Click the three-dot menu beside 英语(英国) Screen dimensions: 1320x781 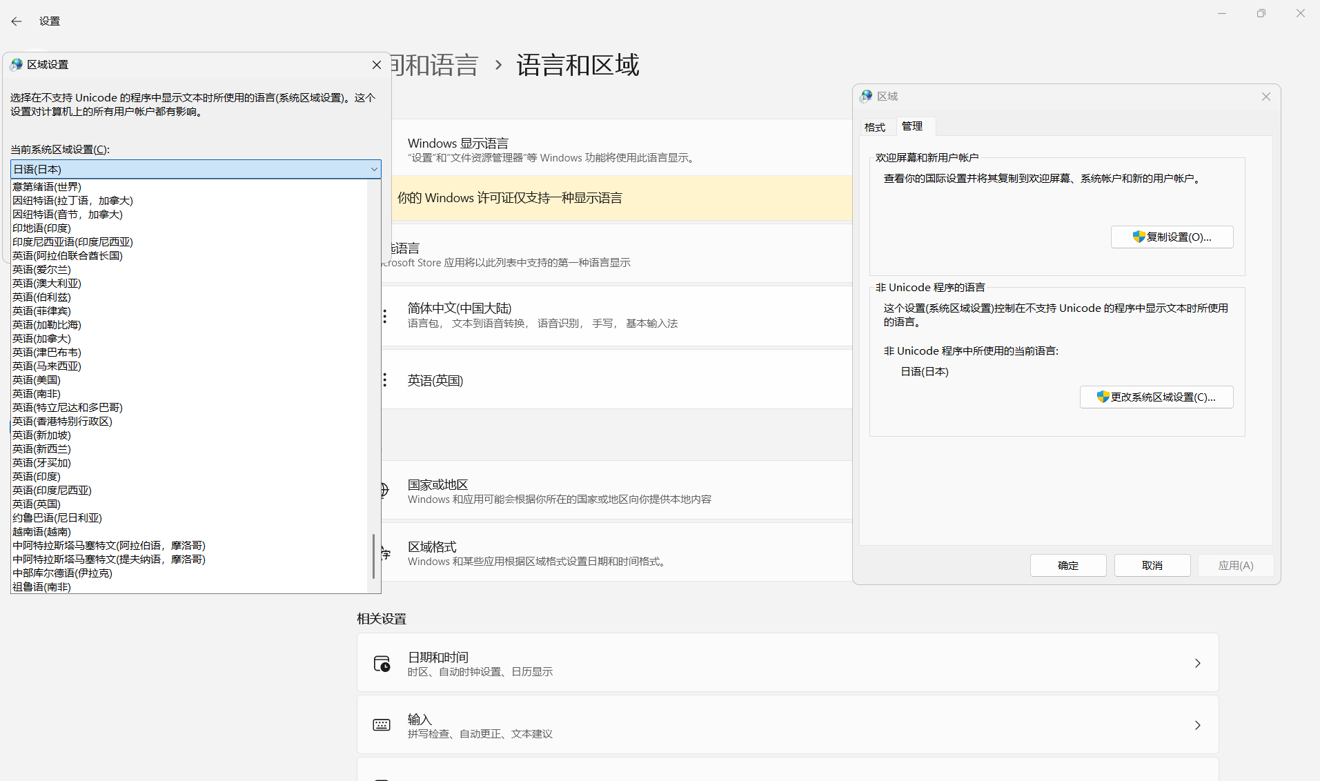384,379
